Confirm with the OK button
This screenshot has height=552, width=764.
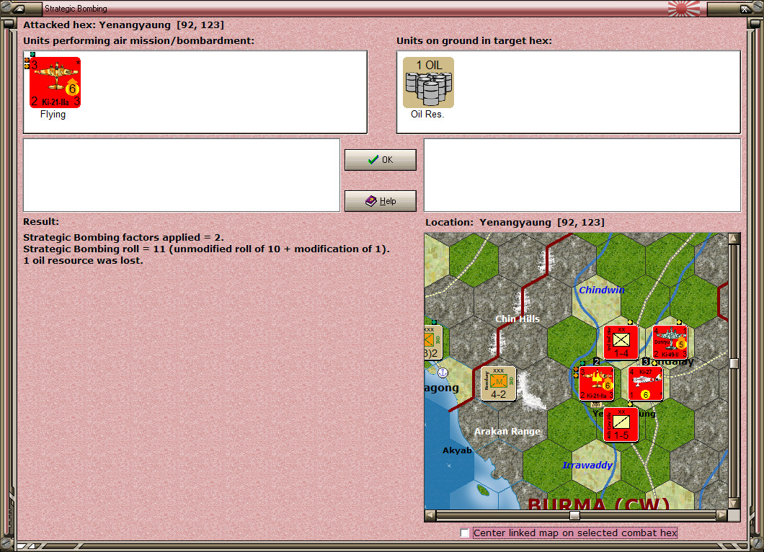click(x=380, y=160)
